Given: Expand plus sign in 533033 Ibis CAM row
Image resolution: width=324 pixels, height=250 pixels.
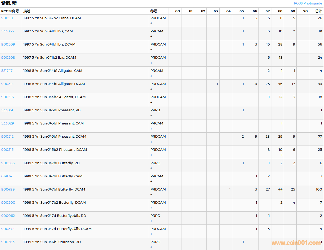Looking at the screenshot, I should (151, 37).
